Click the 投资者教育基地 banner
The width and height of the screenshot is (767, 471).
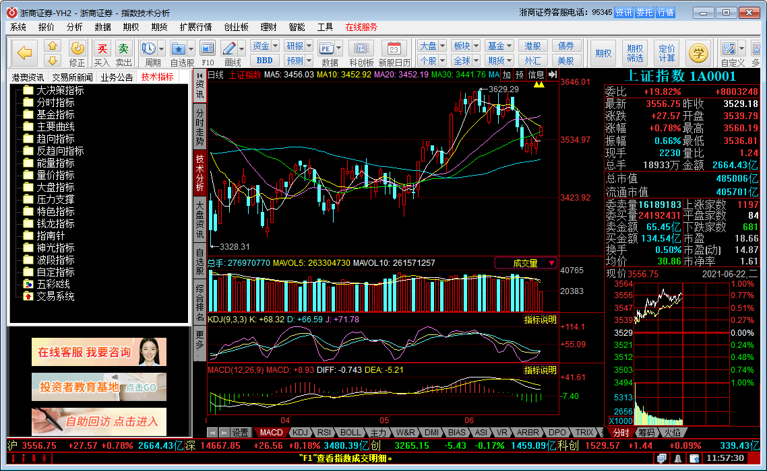tap(99, 387)
